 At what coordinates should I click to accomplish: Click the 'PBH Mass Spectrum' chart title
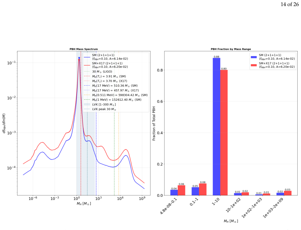tap(84, 49)
